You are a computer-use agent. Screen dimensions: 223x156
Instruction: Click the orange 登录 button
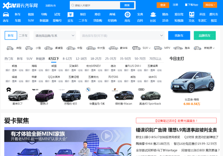tap(163, 5)
